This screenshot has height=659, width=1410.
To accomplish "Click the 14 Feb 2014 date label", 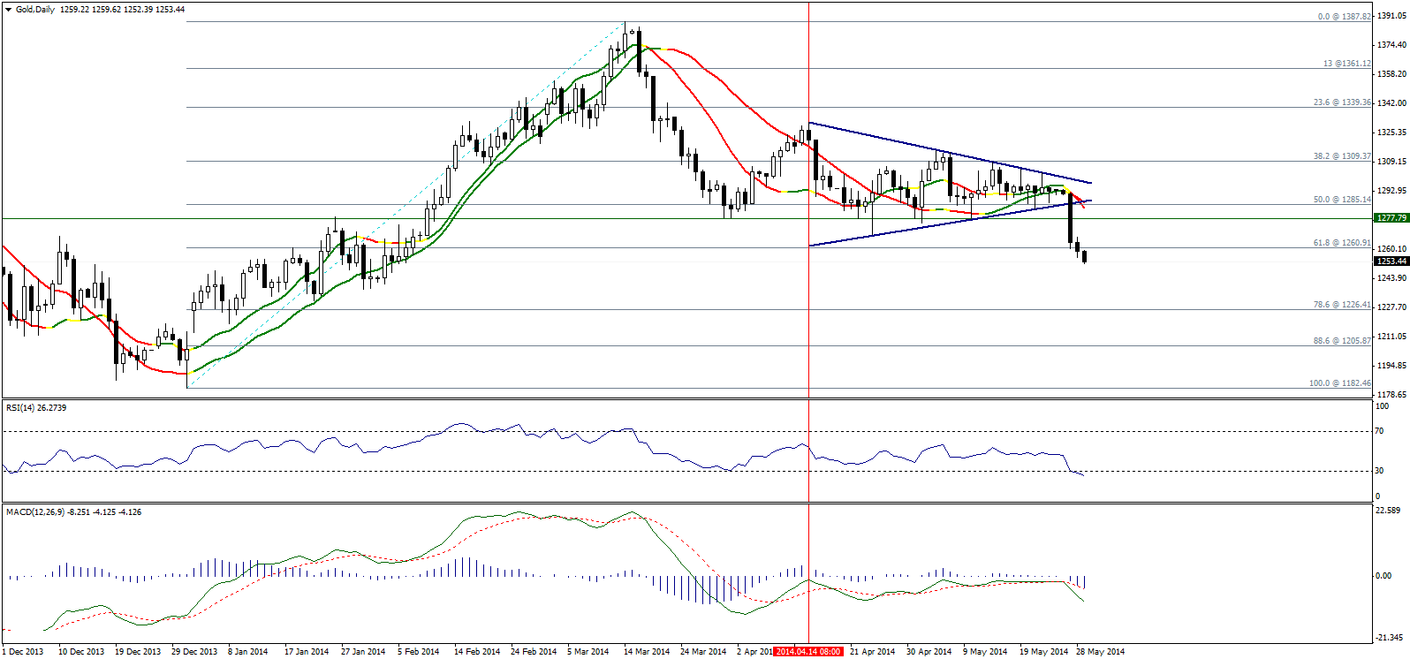I will 477,652.
